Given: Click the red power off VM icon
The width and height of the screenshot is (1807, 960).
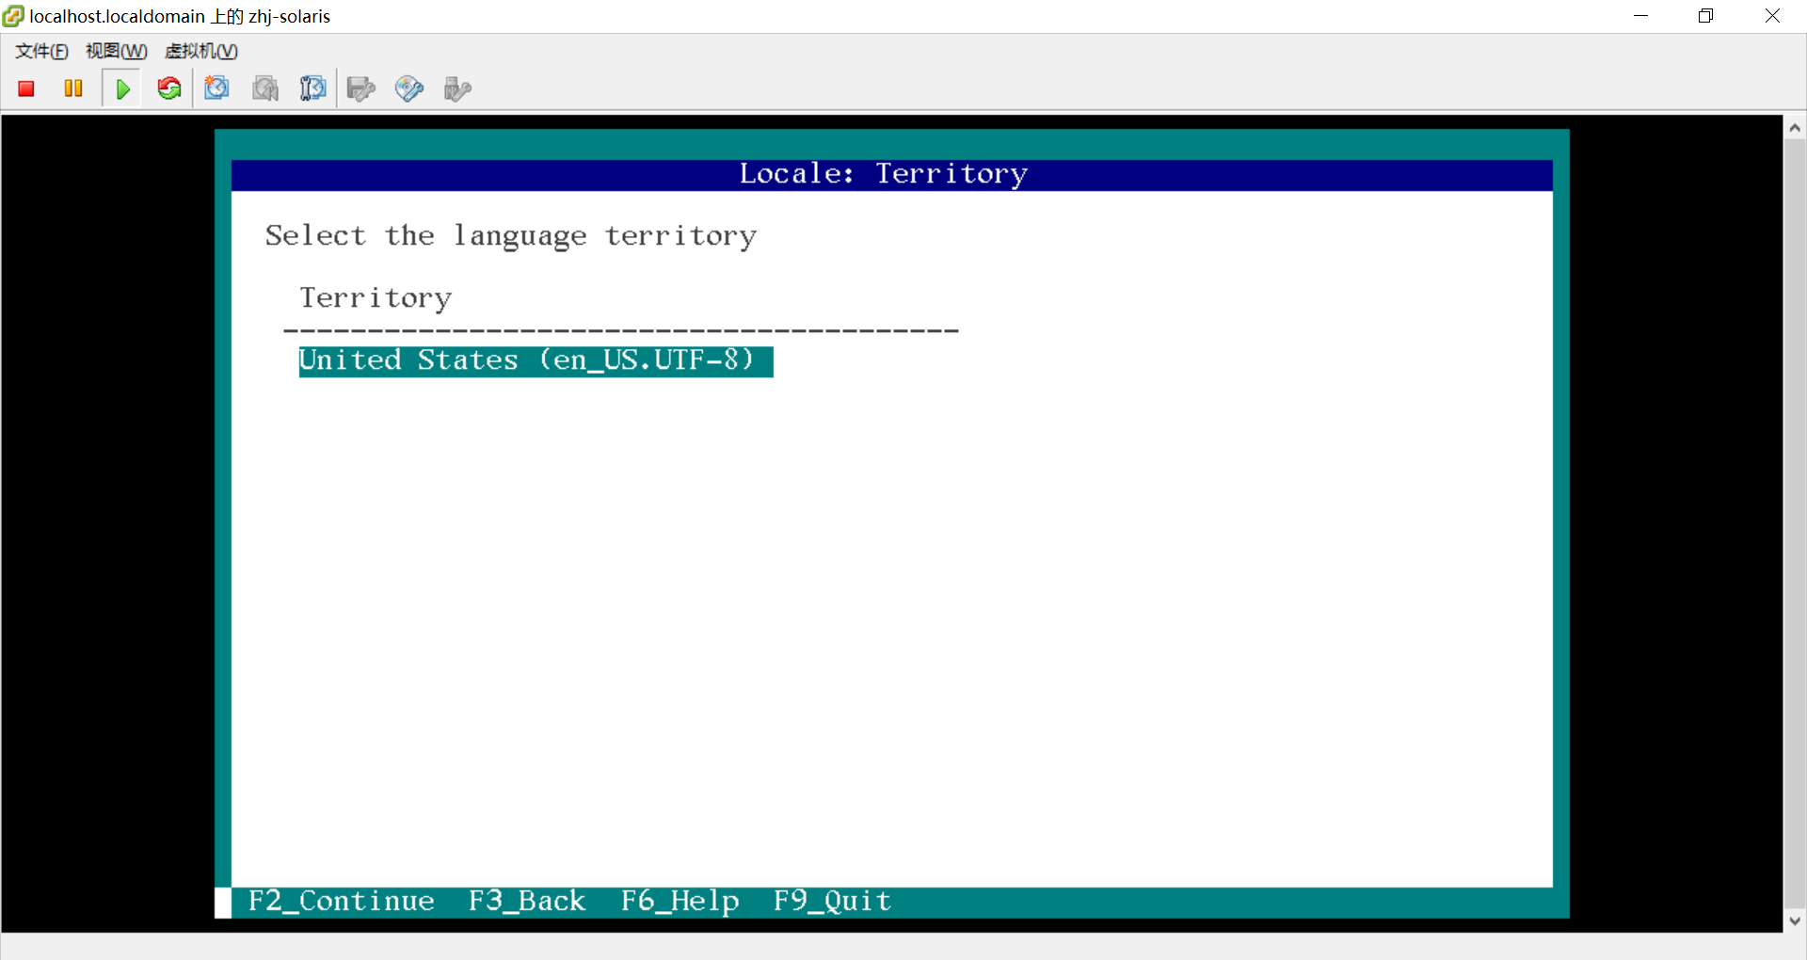Looking at the screenshot, I should pos(26,88).
